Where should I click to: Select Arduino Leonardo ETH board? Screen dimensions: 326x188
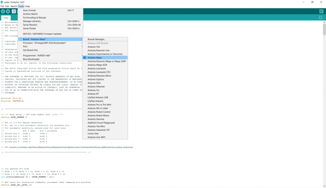105,72
